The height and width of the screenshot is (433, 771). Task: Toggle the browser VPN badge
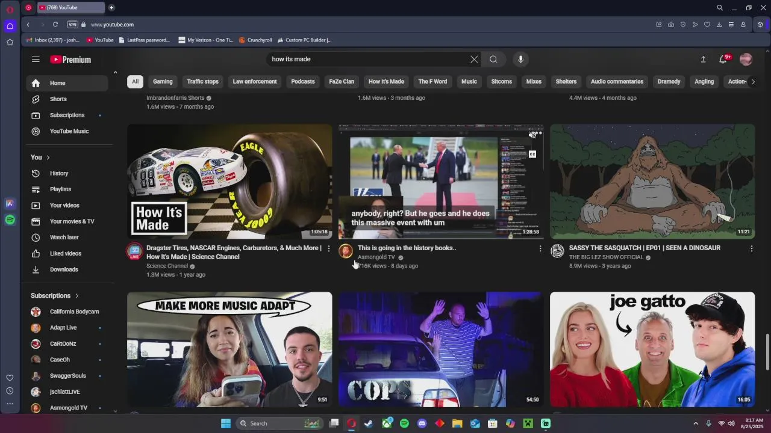(72, 25)
